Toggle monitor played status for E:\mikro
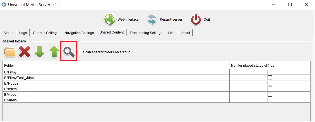This screenshot has width=315, height=122. pos(270,88)
